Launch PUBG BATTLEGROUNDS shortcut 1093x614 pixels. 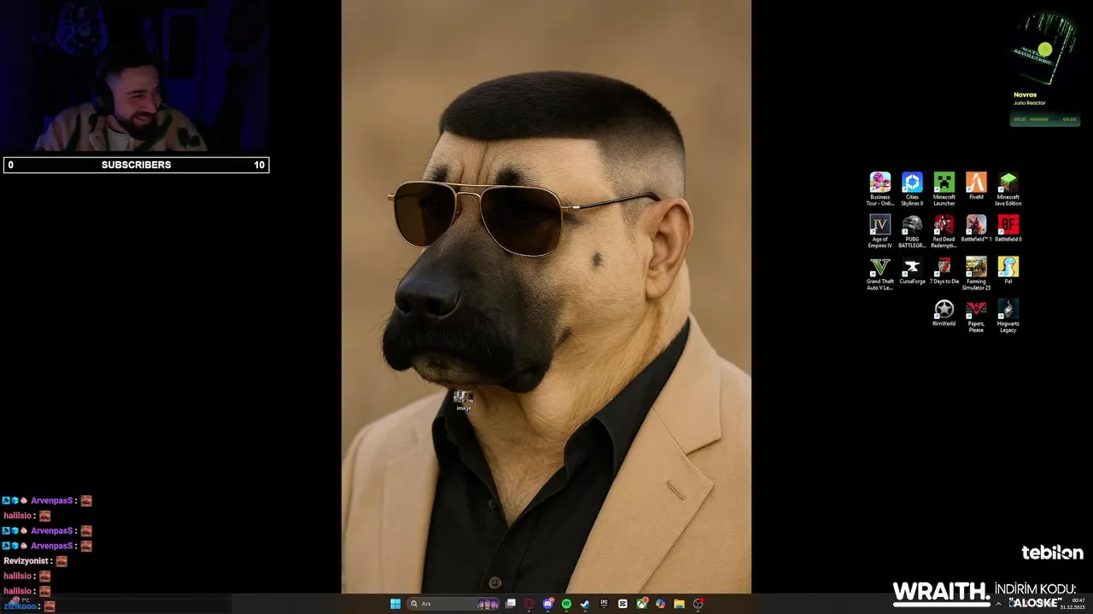(x=912, y=231)
